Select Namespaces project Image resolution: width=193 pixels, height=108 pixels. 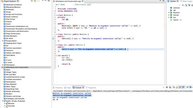(11, 82)
